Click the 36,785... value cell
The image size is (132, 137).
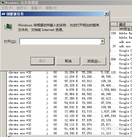pos(108,77)
